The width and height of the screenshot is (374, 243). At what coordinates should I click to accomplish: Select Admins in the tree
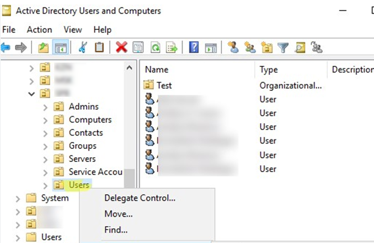(x=84, y=107)
